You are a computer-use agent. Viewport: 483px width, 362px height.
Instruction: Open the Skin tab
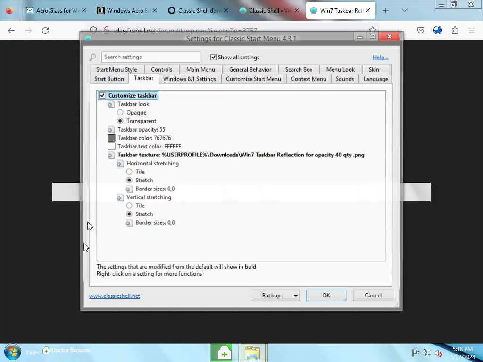374,70
